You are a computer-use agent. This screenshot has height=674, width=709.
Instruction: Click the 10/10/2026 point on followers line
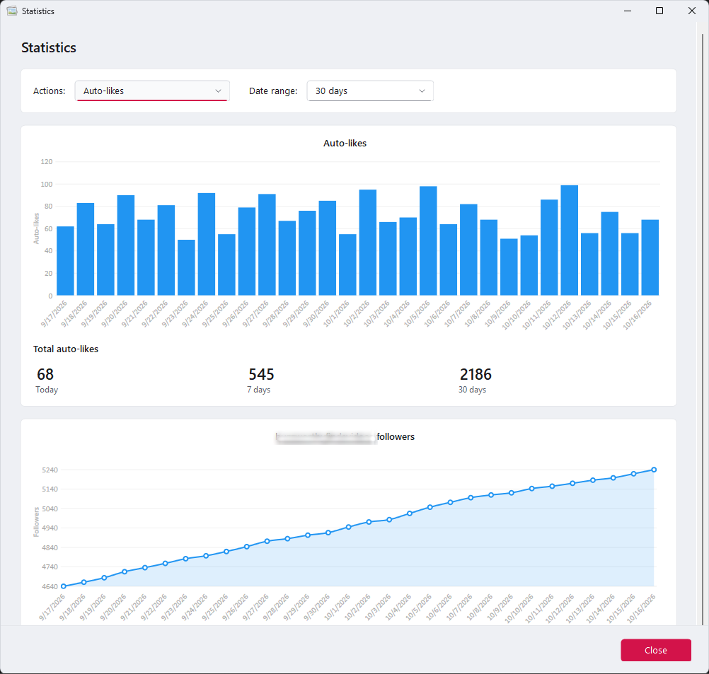point(532,489)
